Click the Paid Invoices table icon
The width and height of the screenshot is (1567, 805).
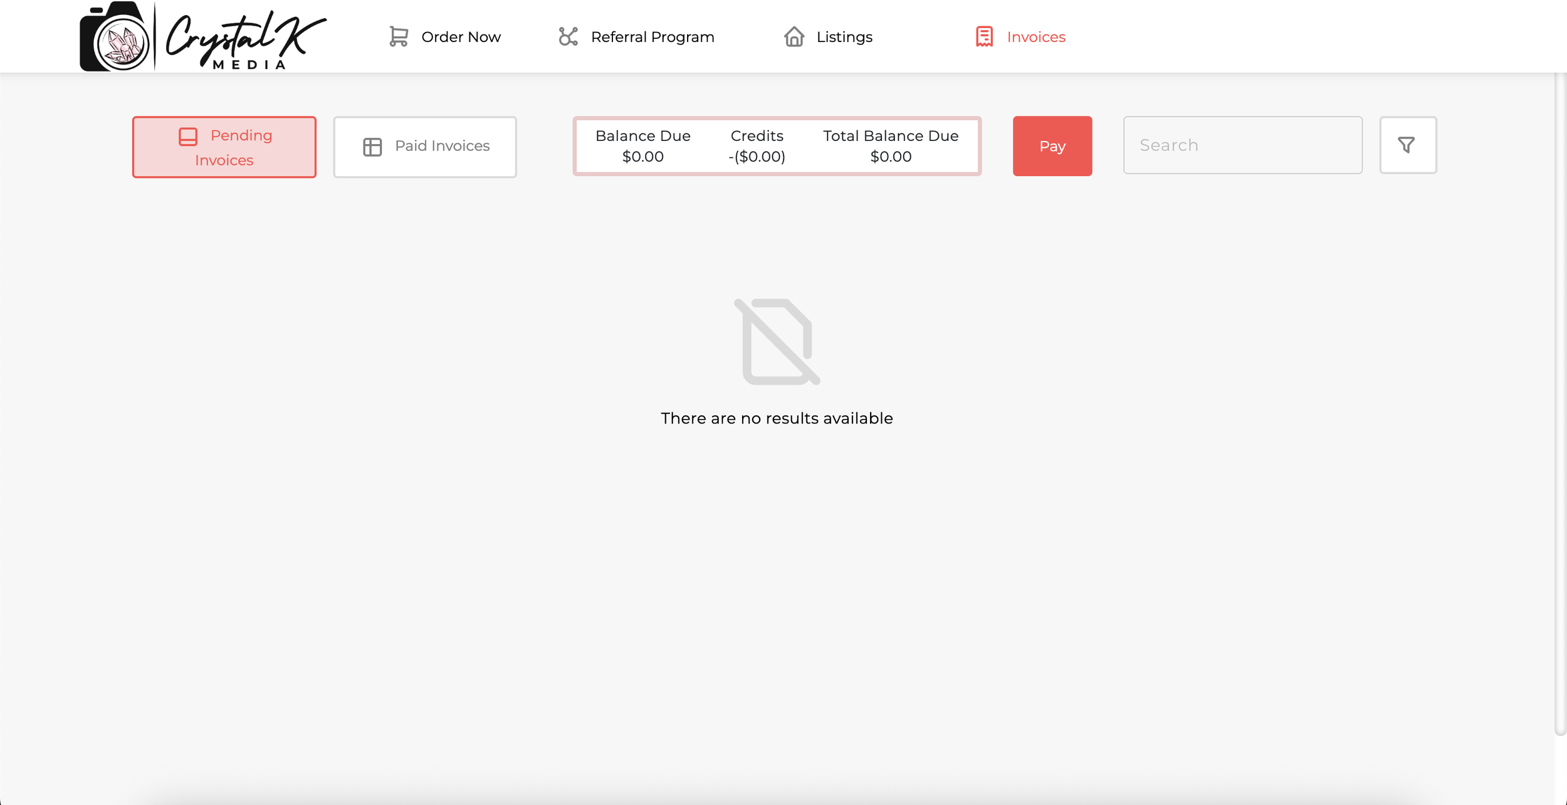click(x=372, y=147)
